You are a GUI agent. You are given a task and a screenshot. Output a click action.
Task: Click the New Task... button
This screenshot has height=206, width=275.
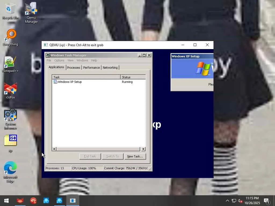[x=135, y=156]
